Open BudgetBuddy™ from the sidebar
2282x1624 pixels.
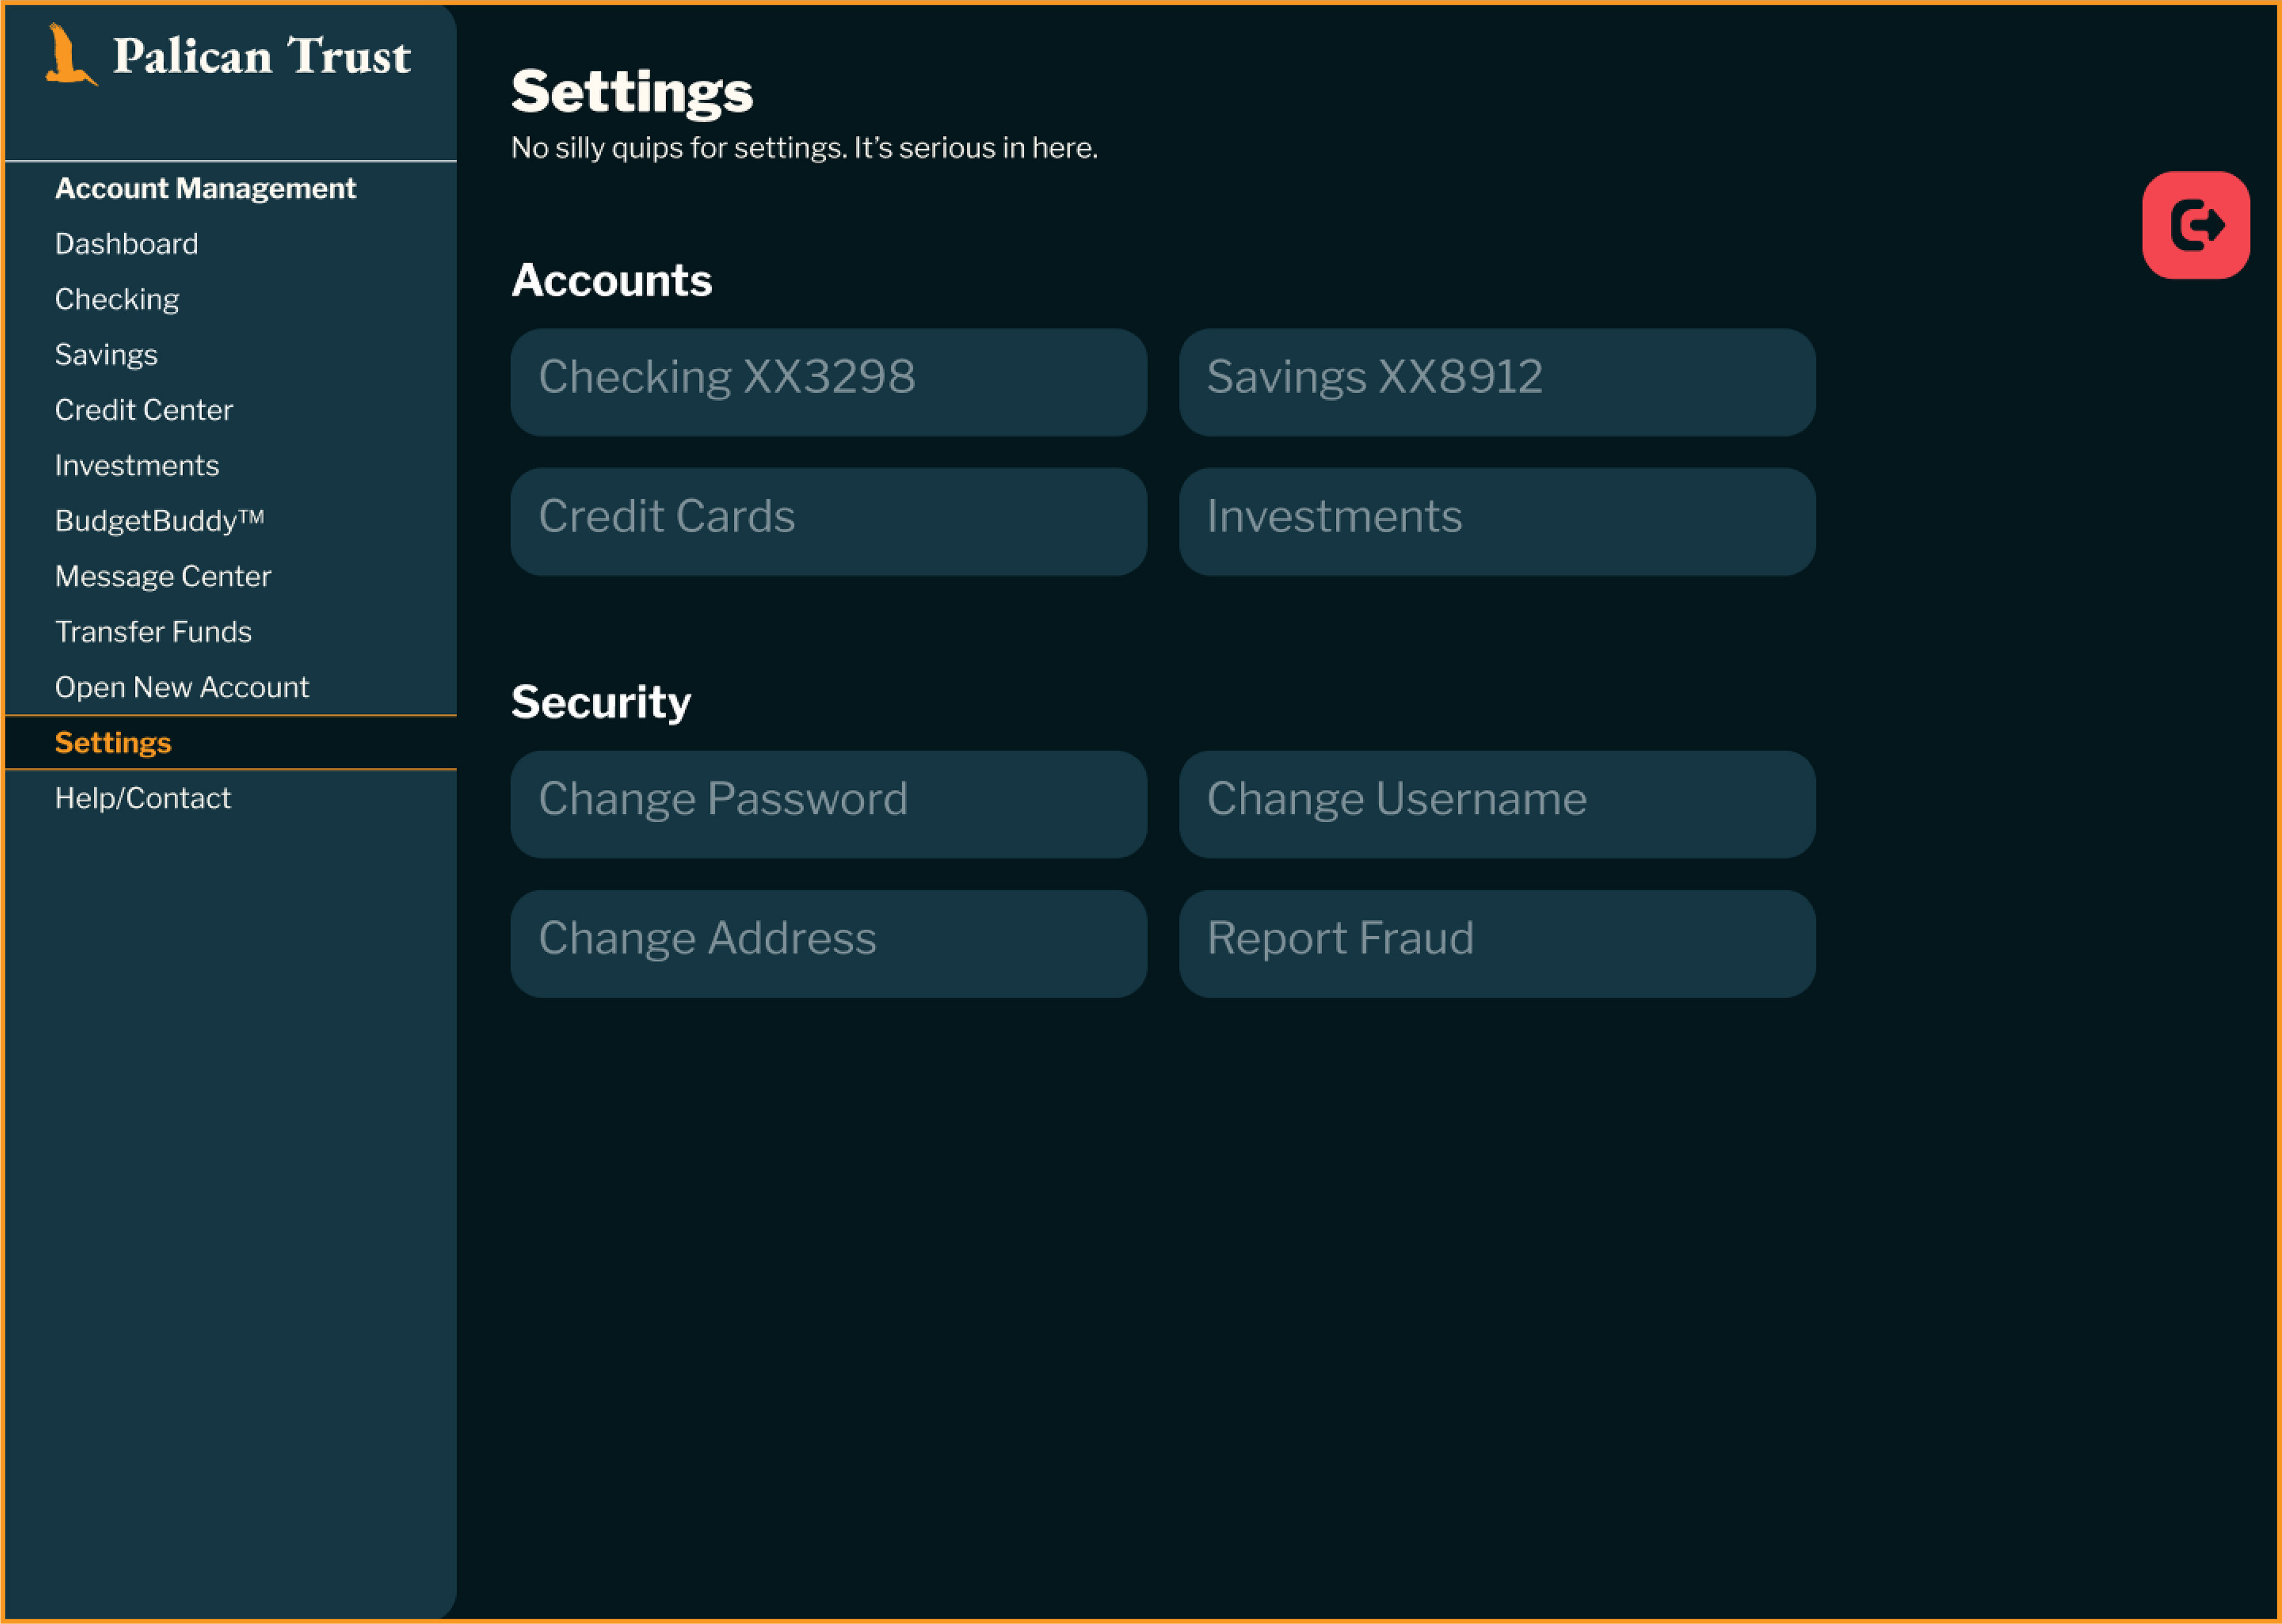click(x=159, y=521)
